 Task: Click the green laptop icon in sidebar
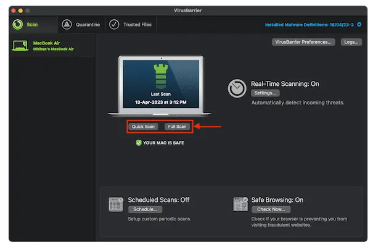(20, 46)
